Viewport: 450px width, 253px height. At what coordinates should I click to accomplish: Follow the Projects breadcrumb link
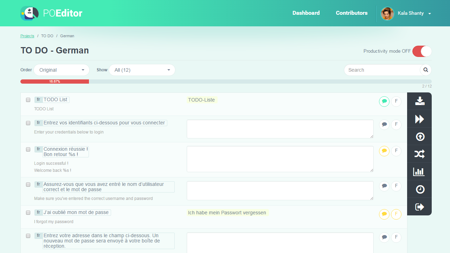point(27,36)
